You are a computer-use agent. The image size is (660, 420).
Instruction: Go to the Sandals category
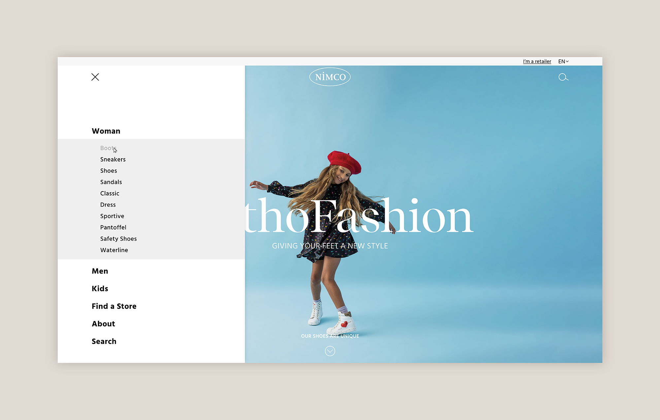pos(111,182)
